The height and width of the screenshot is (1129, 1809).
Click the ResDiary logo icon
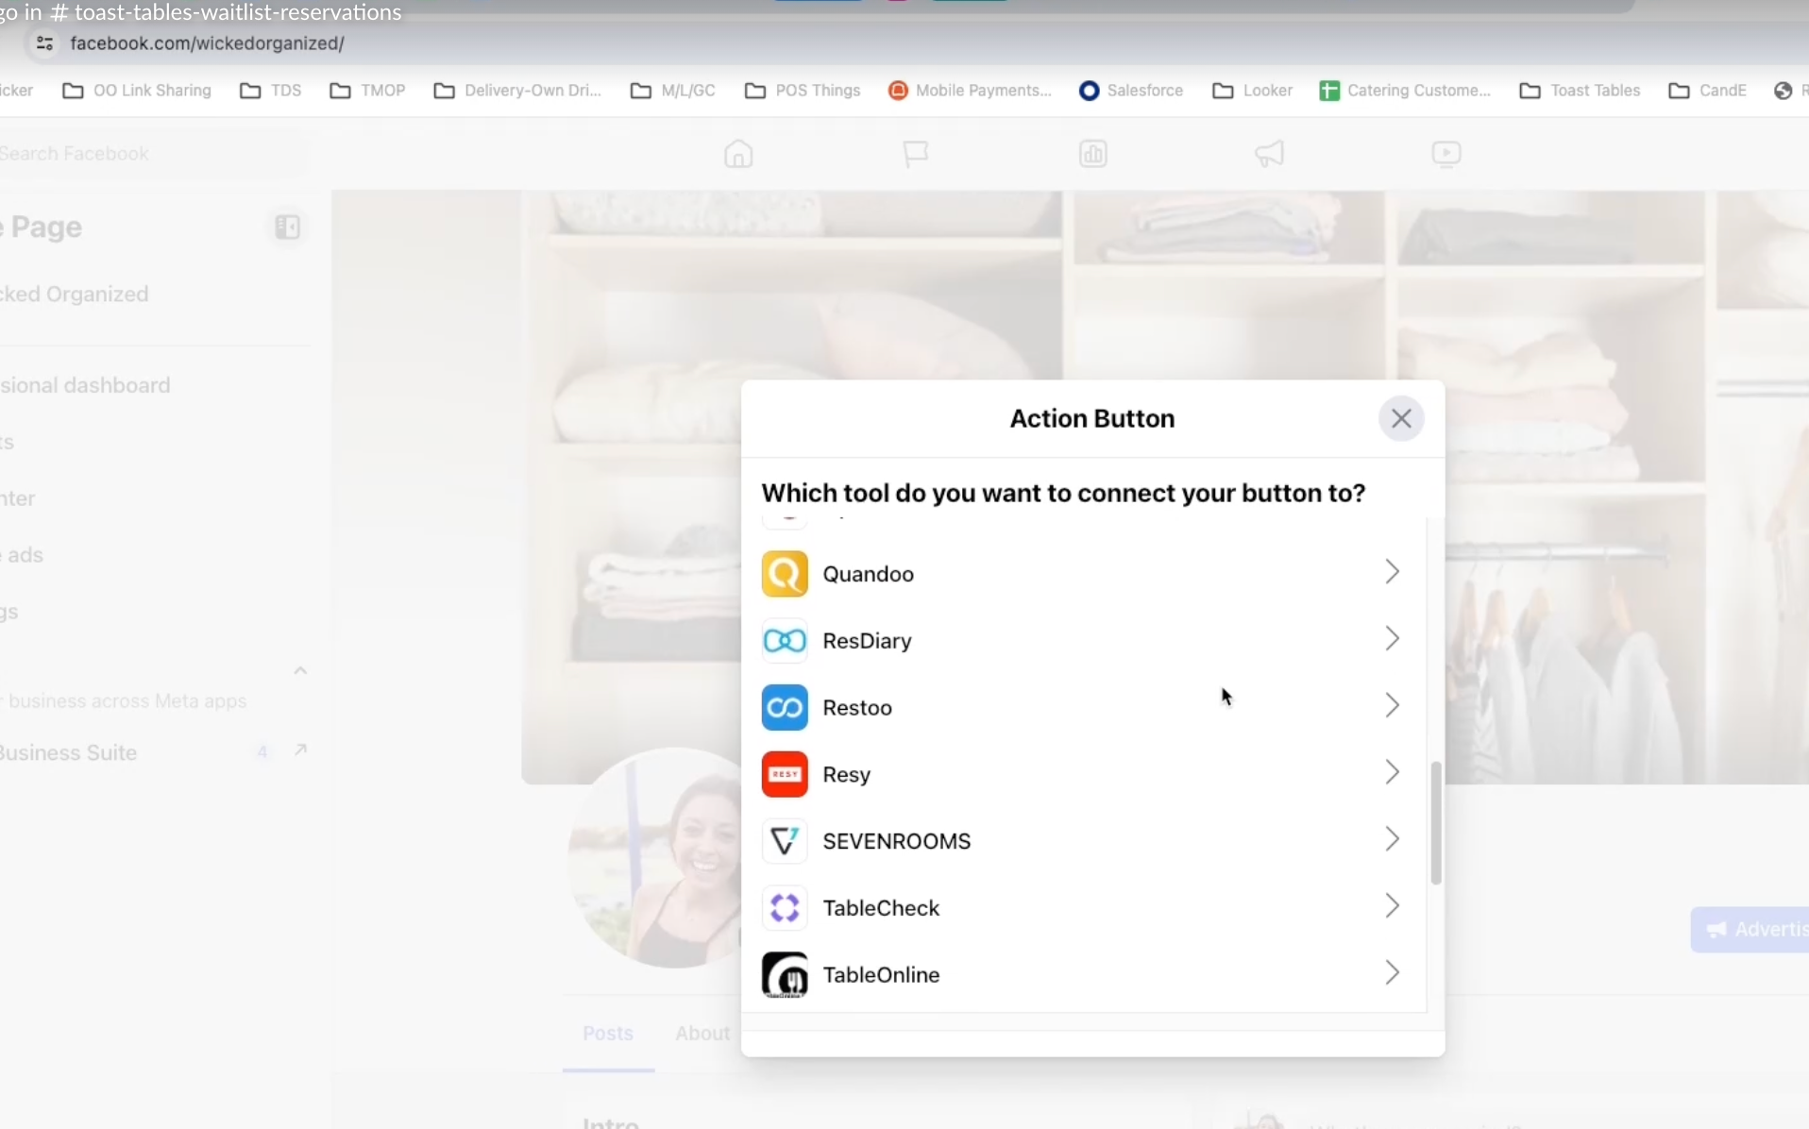pyautogui.click(x=785, y=641)
